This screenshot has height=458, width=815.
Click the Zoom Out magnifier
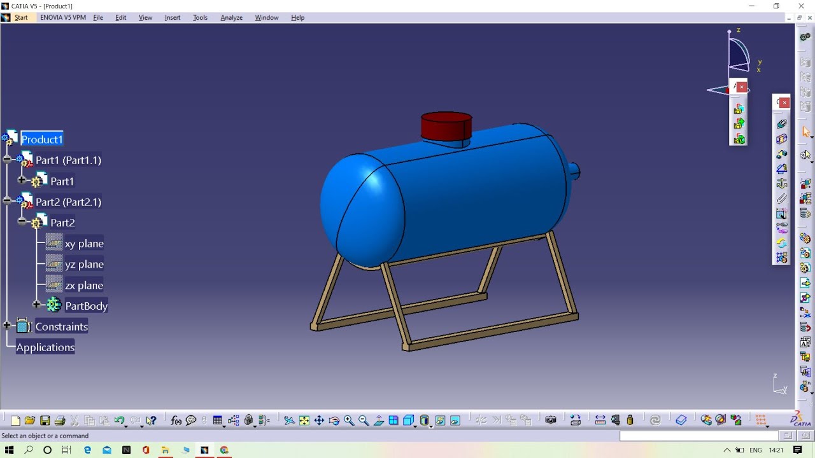[364, 420]
